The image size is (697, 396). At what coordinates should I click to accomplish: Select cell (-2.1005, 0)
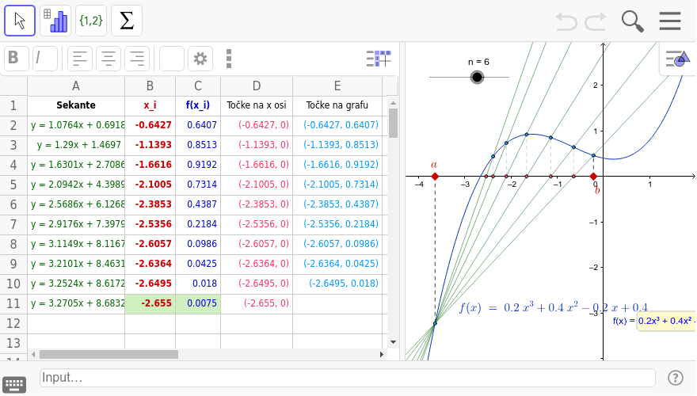click(x=257, y=185)
